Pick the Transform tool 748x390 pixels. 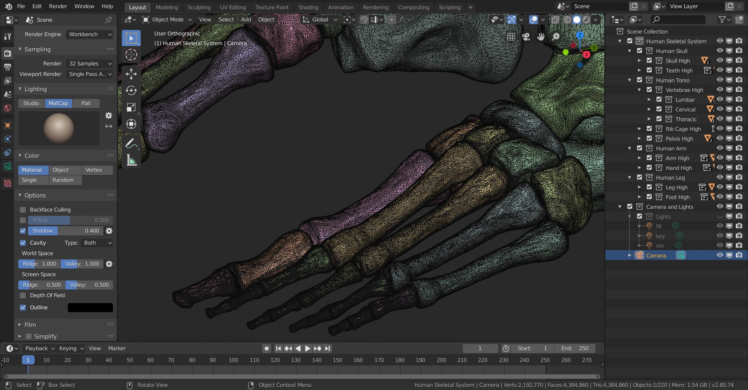tap(131, 124)
